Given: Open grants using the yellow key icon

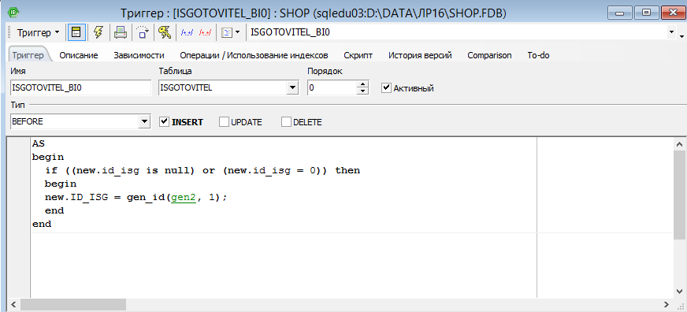Looking at the screenshot, I should 165,33.
